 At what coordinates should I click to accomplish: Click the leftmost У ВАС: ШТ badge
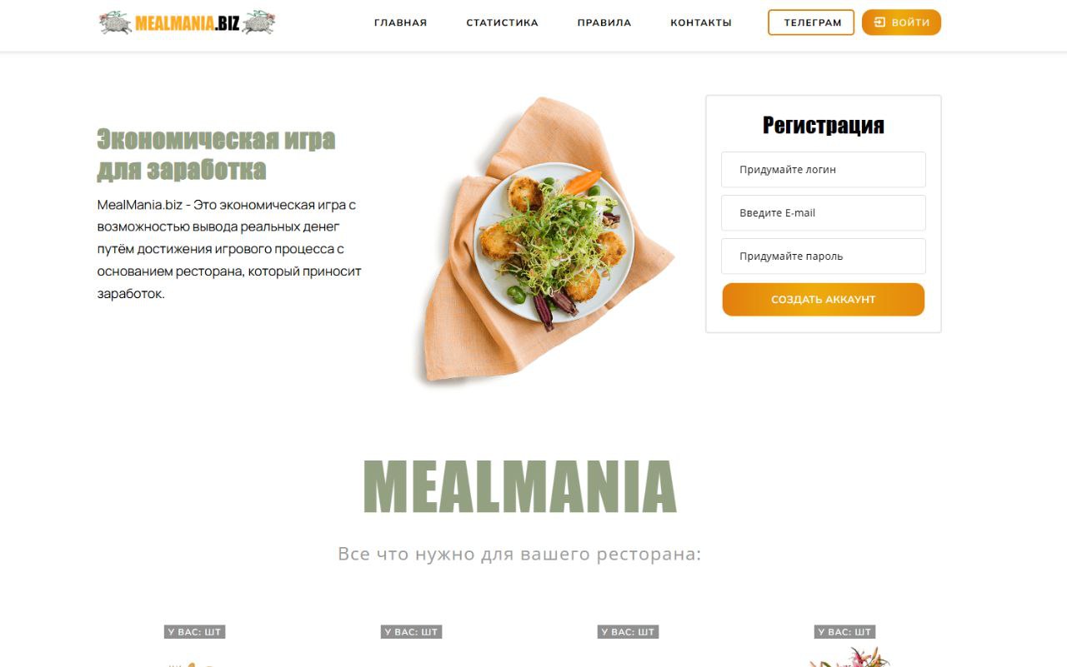194,632
